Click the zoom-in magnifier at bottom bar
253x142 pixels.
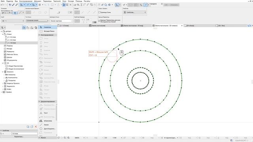pos(65,138)
